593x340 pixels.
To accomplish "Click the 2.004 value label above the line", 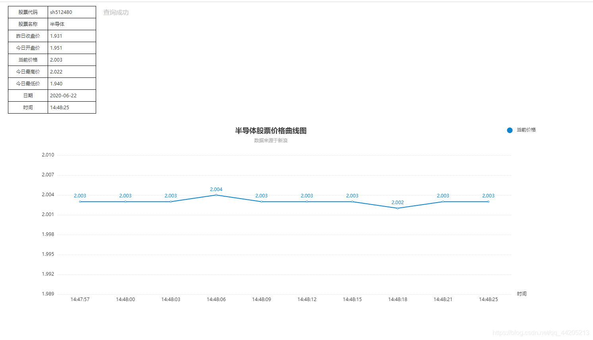I will 216,189.
